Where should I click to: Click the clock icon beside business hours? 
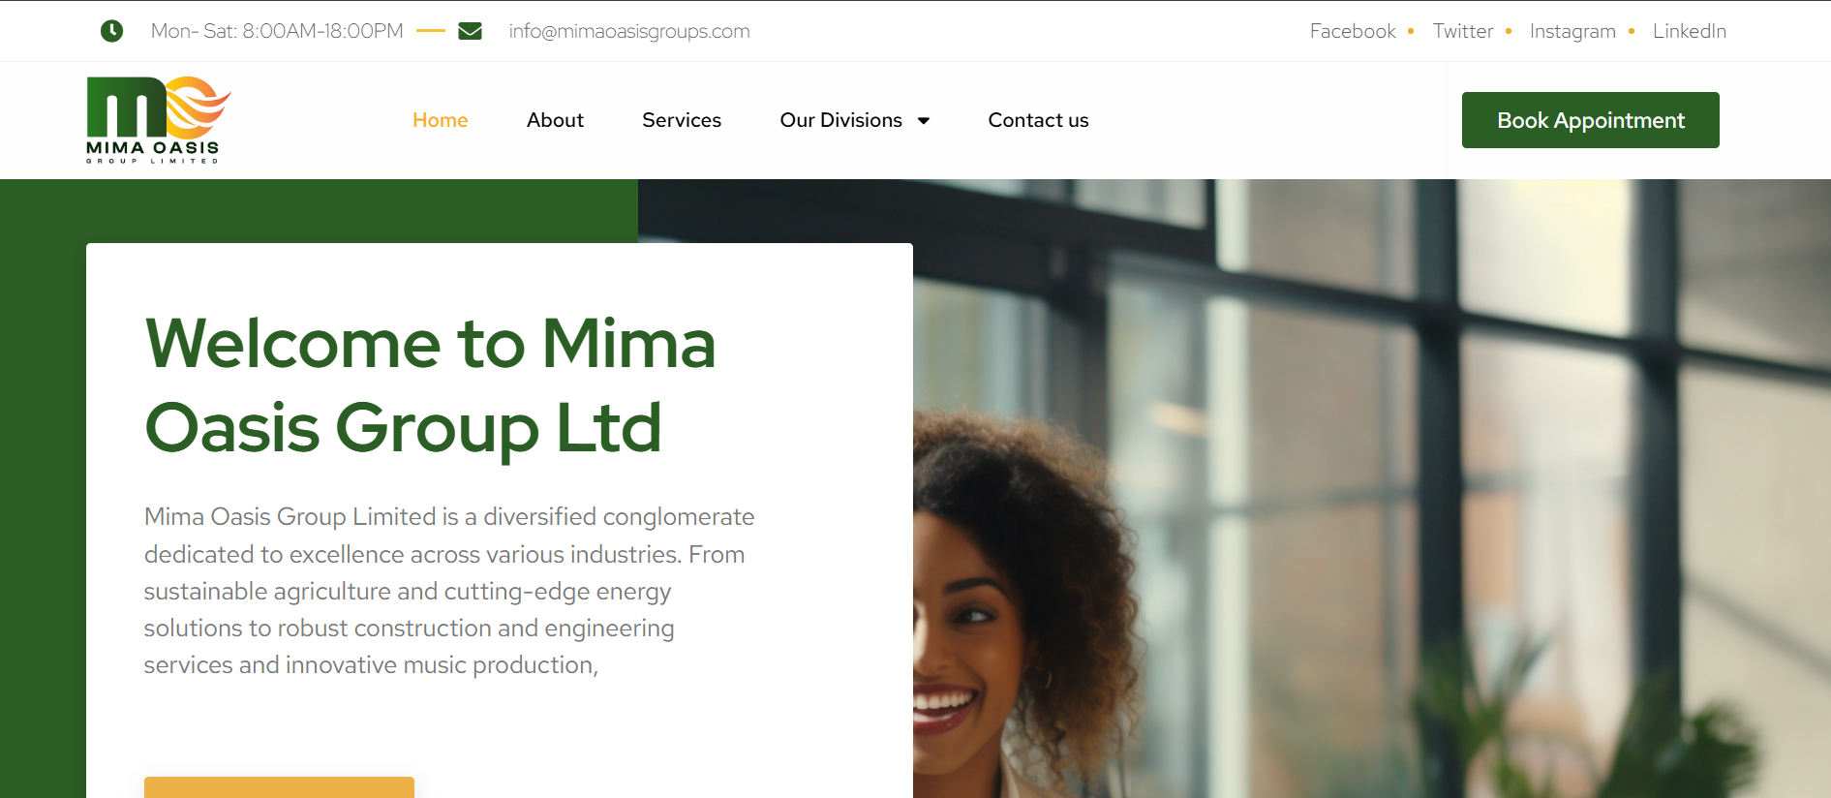coord(112,31)
